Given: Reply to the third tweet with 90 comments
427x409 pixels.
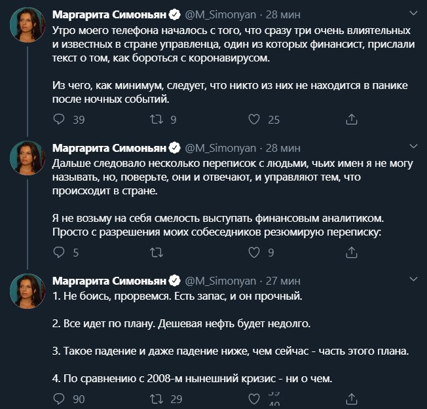Looking at the screenshot, I should click(x=59, y=399).
